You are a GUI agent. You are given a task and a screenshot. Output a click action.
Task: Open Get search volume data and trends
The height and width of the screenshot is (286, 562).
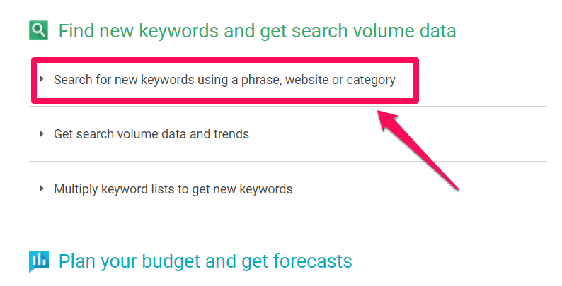click(x=151, y=134)
